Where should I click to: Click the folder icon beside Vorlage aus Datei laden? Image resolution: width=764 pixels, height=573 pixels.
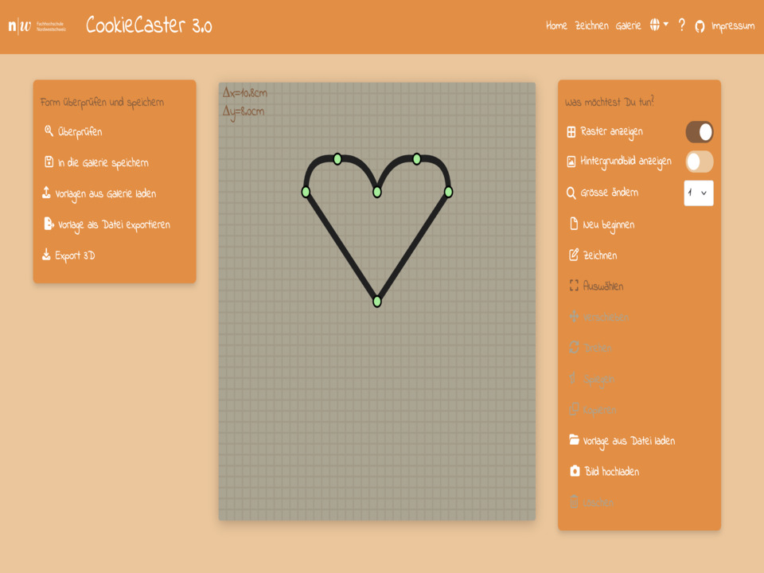coord(574,439)
